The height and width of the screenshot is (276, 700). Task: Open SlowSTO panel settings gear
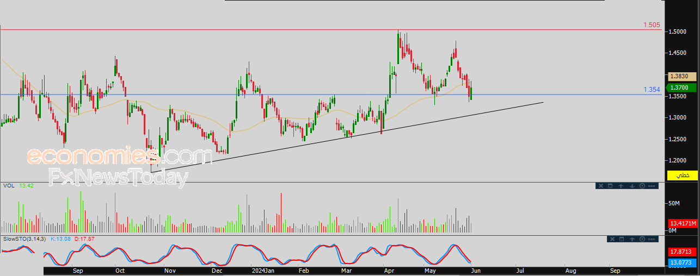[x=642, y=239]
